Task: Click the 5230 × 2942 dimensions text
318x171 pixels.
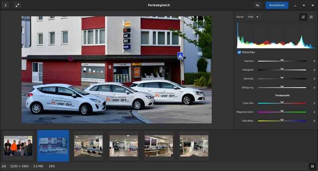Action: [x=19, y=166]
